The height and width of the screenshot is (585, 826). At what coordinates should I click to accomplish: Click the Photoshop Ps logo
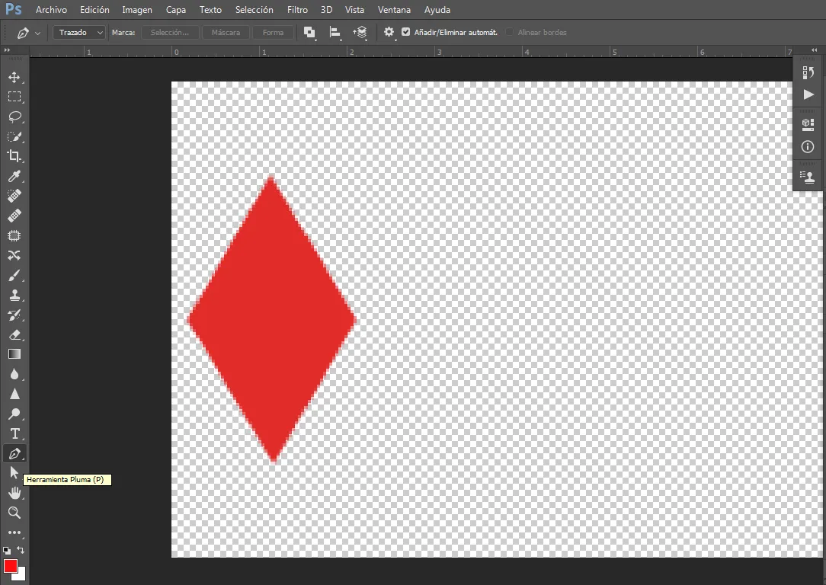[x=14, y=9]
